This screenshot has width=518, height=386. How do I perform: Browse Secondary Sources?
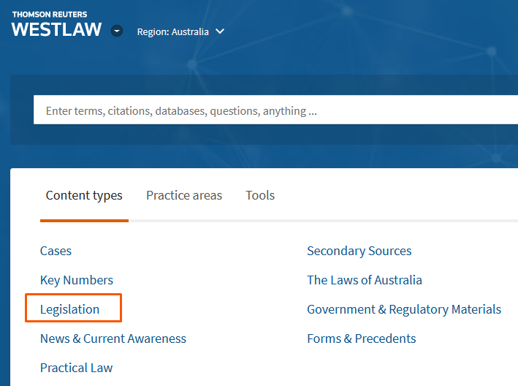tap(359, 251)
